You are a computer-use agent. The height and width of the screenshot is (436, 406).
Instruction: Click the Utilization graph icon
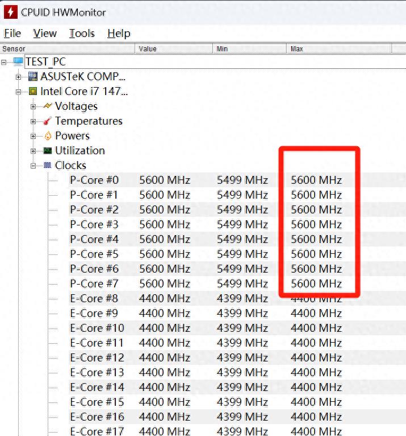[48, 151]
